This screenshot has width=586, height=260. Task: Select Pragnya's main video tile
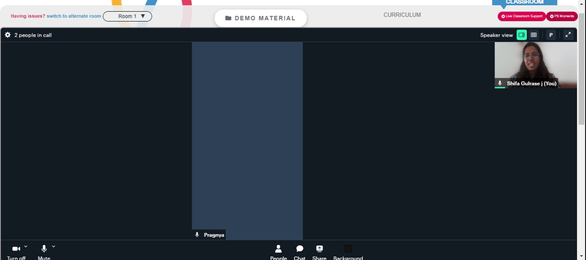pos(247,141)
